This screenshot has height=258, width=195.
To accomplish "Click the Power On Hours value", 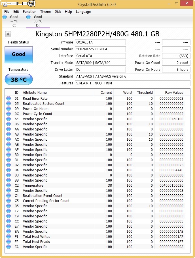I will pyautogui.click(x=176, y=69).
